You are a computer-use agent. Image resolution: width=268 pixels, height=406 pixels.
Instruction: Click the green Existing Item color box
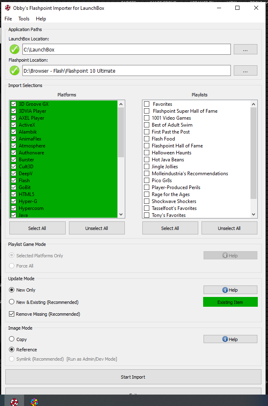230,302
